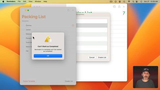Open the File menu
Image resolution: width=160 pixels, height=90 pixels.
tap(19, 1)
